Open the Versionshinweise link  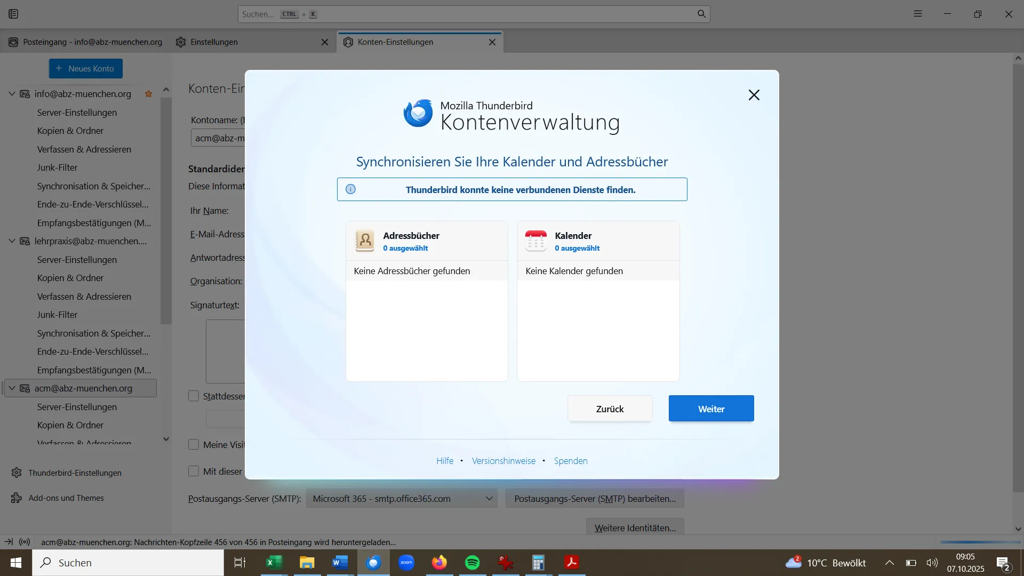[503, 461]
